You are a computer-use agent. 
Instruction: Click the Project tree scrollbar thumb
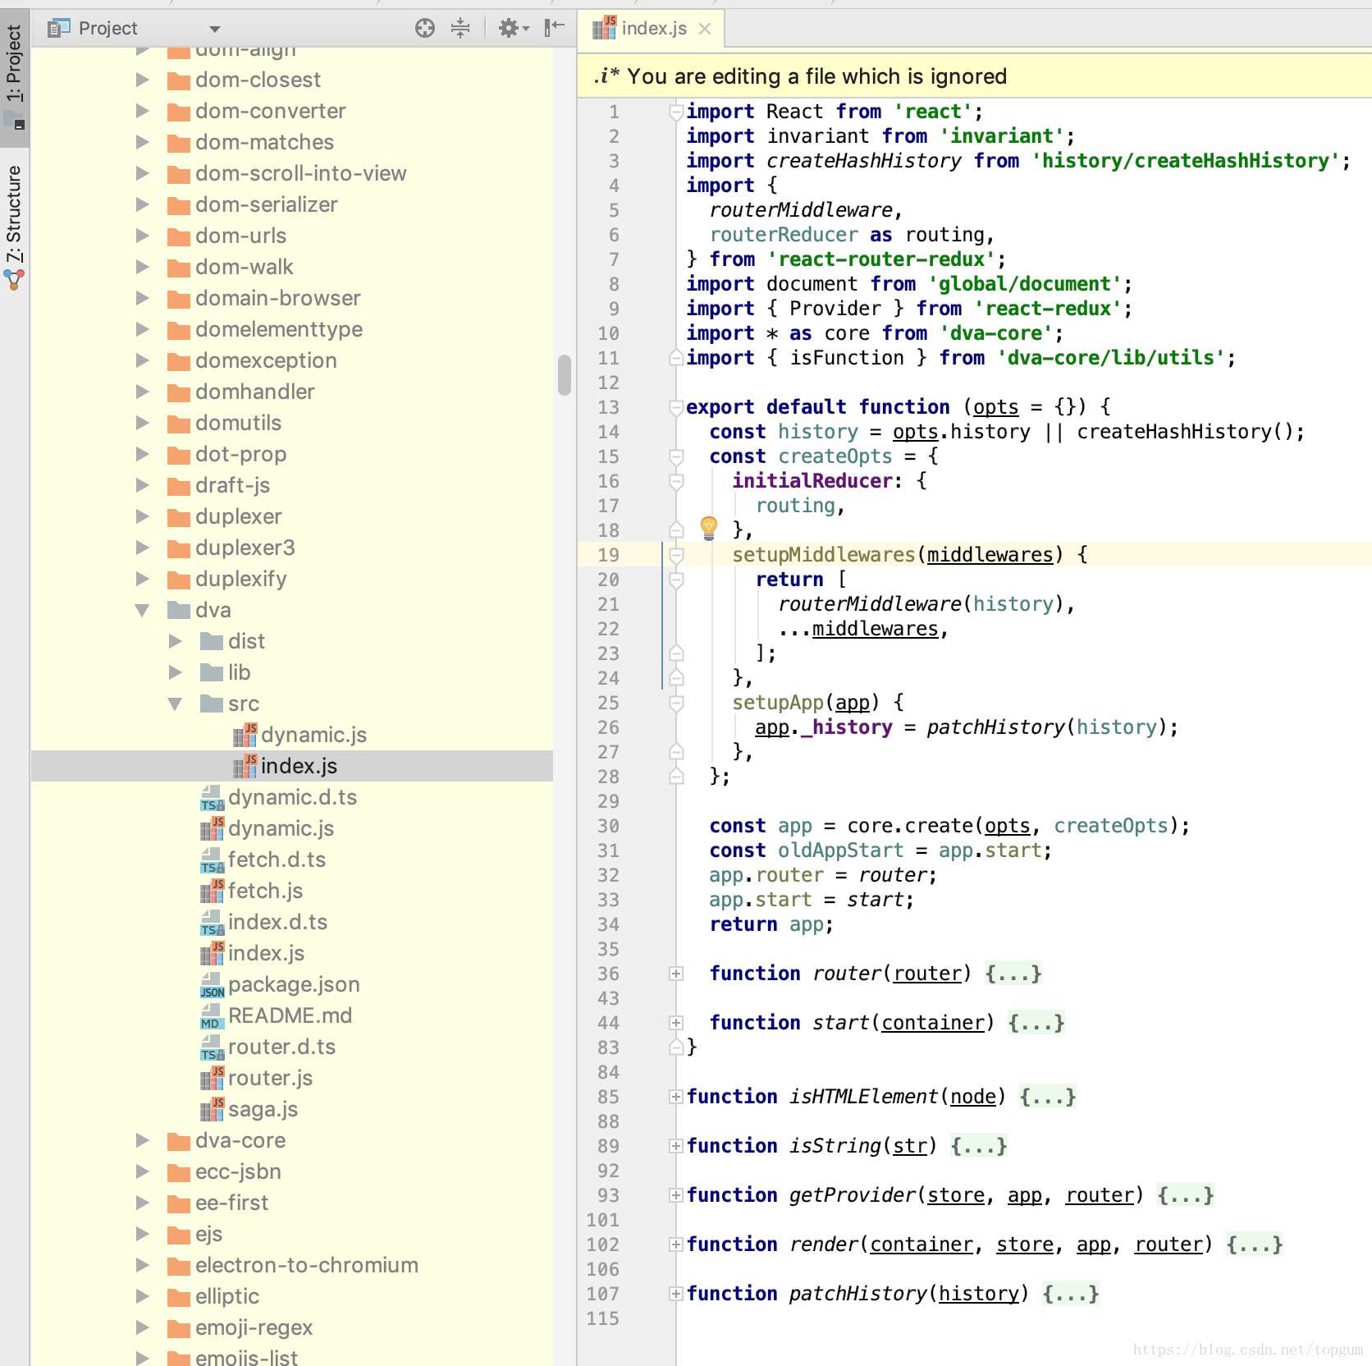pyautogui.click(x=564, y=375)
